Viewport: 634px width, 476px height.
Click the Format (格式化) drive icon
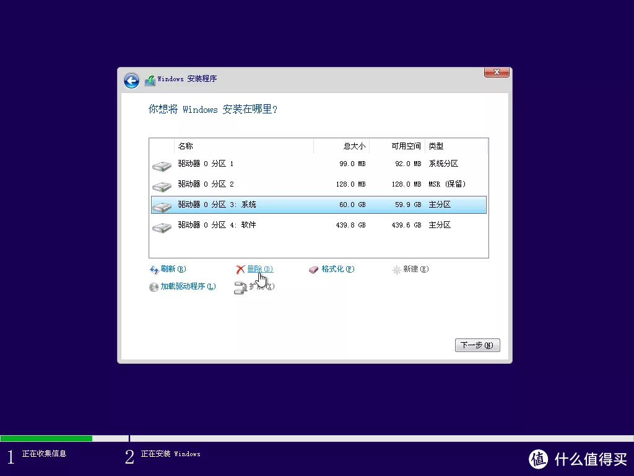point(312,269)
